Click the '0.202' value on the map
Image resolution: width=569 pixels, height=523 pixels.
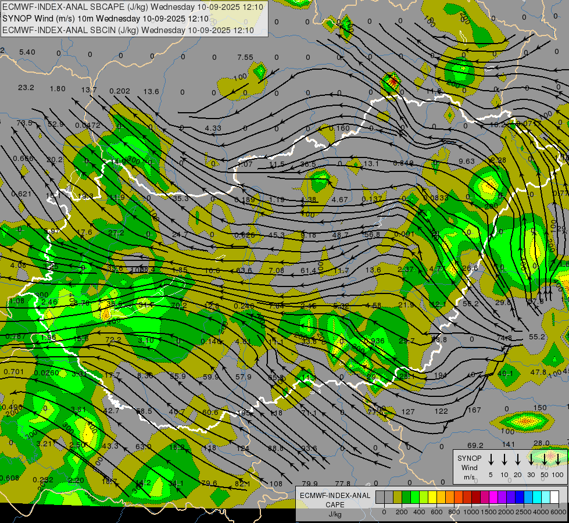tap(120, 91)
